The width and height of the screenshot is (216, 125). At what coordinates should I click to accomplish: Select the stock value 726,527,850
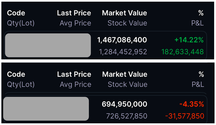click(x=127, y=116)
